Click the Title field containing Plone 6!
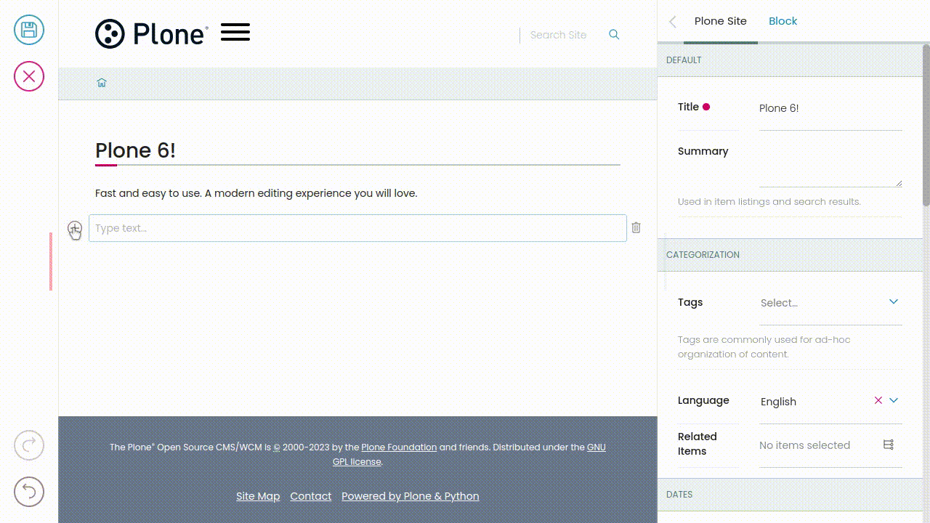 pos(830,108)
